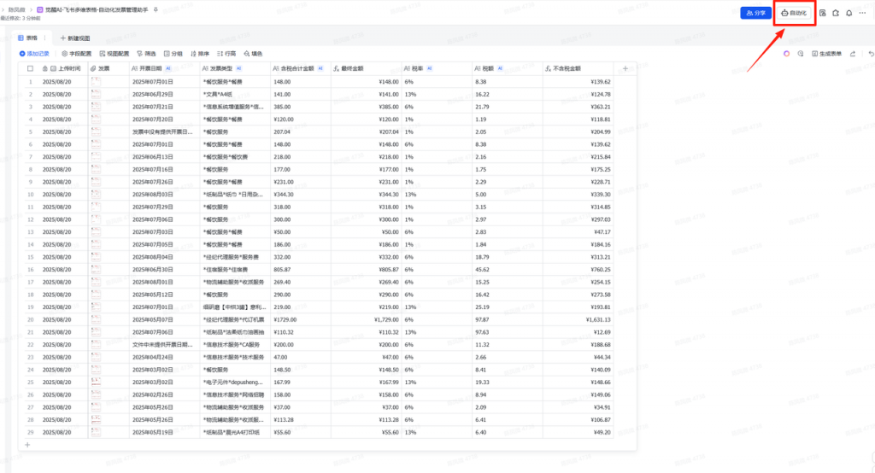
Task: Click the 发票类型 column header
Action: [x=235, y=68]
